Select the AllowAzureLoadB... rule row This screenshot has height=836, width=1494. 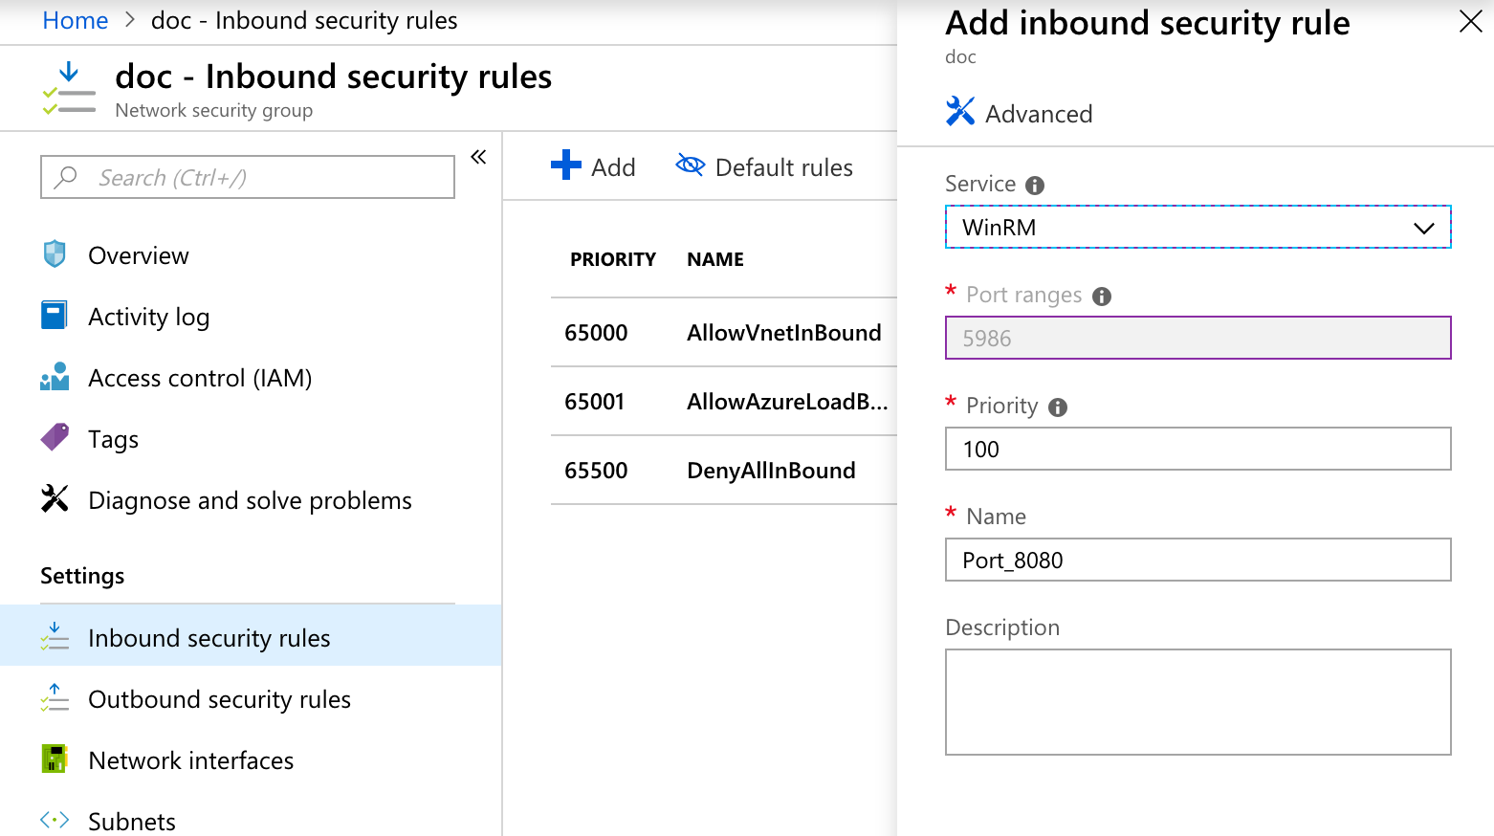tap(724, 401)
